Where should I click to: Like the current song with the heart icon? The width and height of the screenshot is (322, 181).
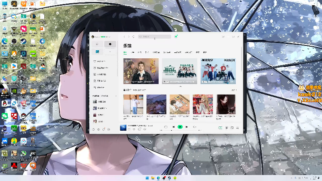pyautogui.click(x=129, y=129)
